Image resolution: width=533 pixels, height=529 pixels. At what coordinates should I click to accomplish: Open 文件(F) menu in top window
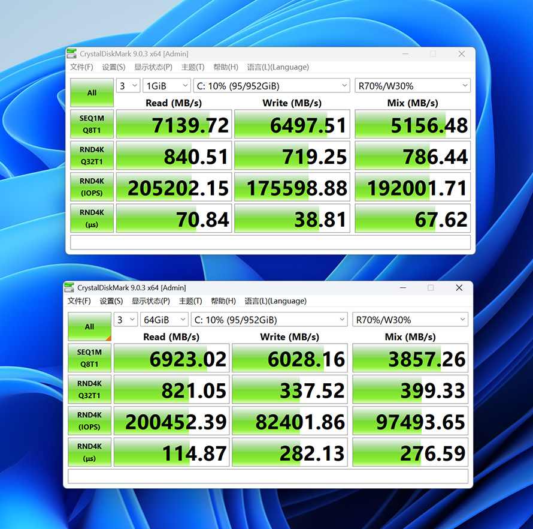coord(81,67)
